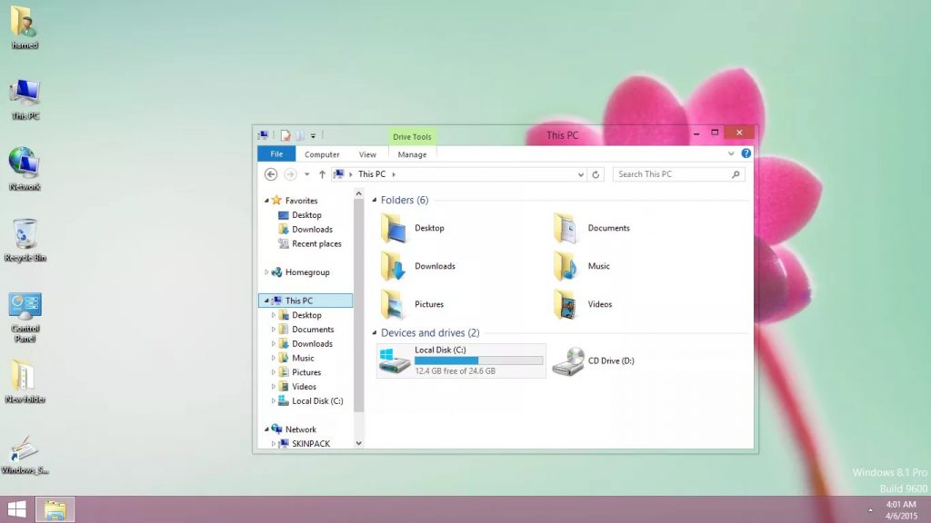Screen dimensions: 931x523
Task: Switch to the Manage ribbon tab
Action: pos(412,154)
